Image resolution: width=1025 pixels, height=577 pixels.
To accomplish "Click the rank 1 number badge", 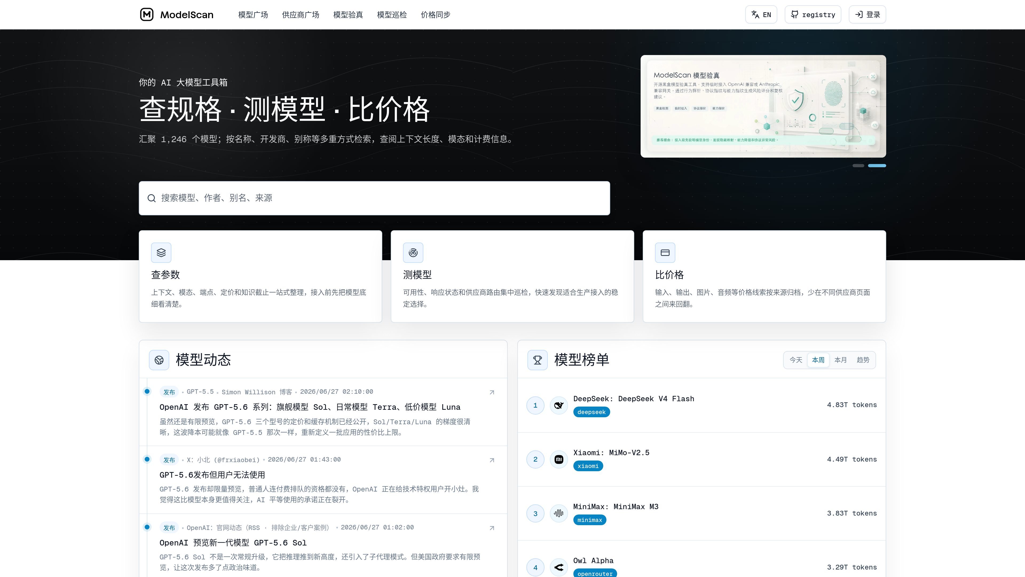I will 535,406.
